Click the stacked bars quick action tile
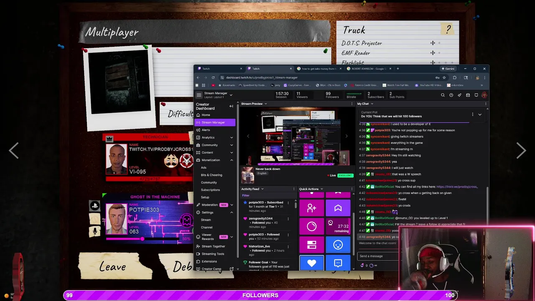The width and height of the screenshot is (535, 301). [x=311, y=245]
